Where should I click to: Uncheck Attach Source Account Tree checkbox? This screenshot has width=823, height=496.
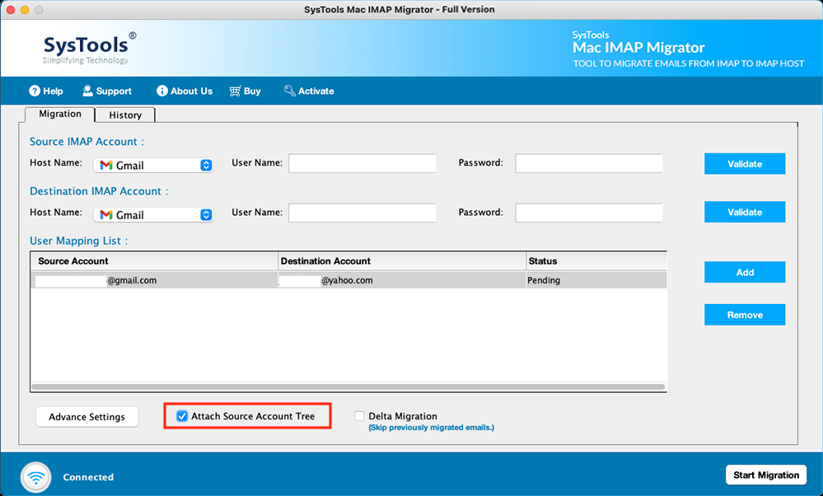pyautogui.click(x=181, y=416)
